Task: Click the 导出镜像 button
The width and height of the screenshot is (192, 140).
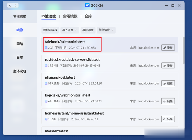Action: 88,30
